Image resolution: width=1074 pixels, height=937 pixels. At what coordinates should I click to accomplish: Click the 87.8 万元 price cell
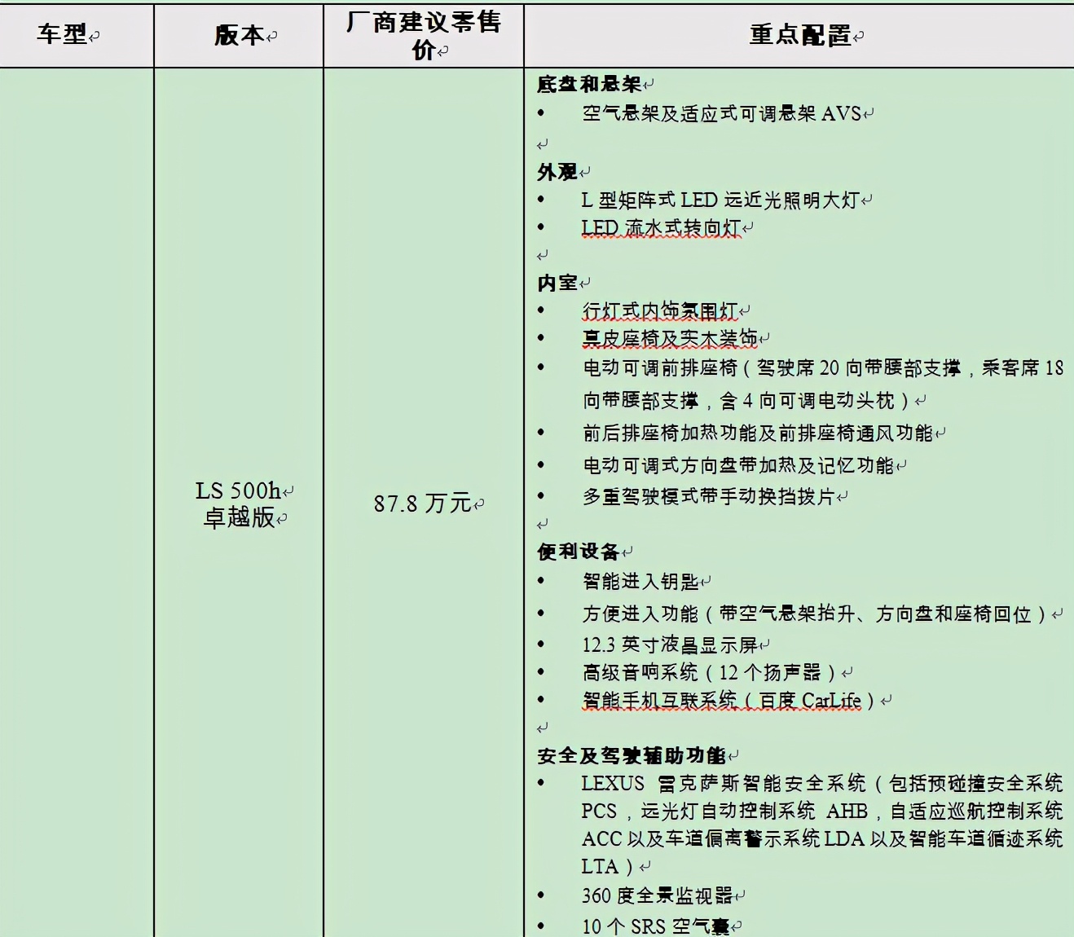(422, 504)
